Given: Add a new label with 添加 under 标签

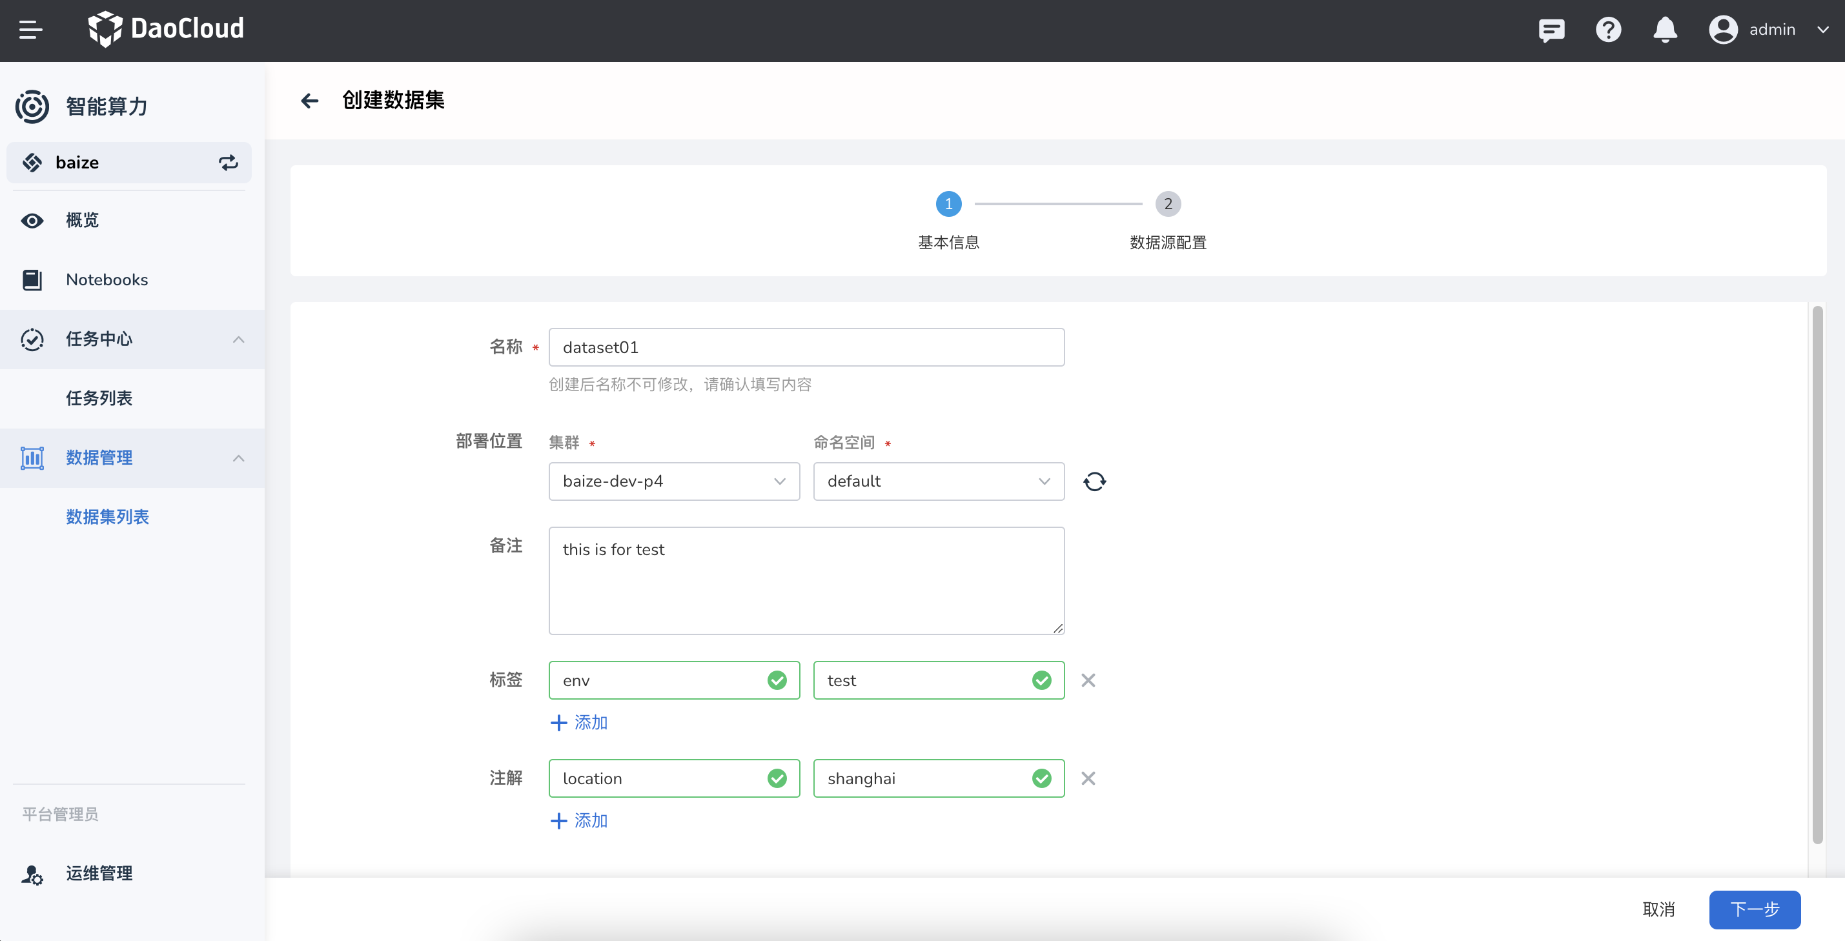Looking at the screenshot, I should click(x=578, y=723).
